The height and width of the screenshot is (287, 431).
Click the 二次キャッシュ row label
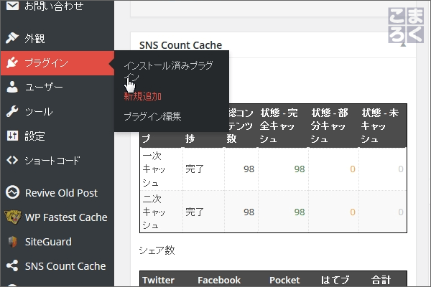click(x=154, y=212)
